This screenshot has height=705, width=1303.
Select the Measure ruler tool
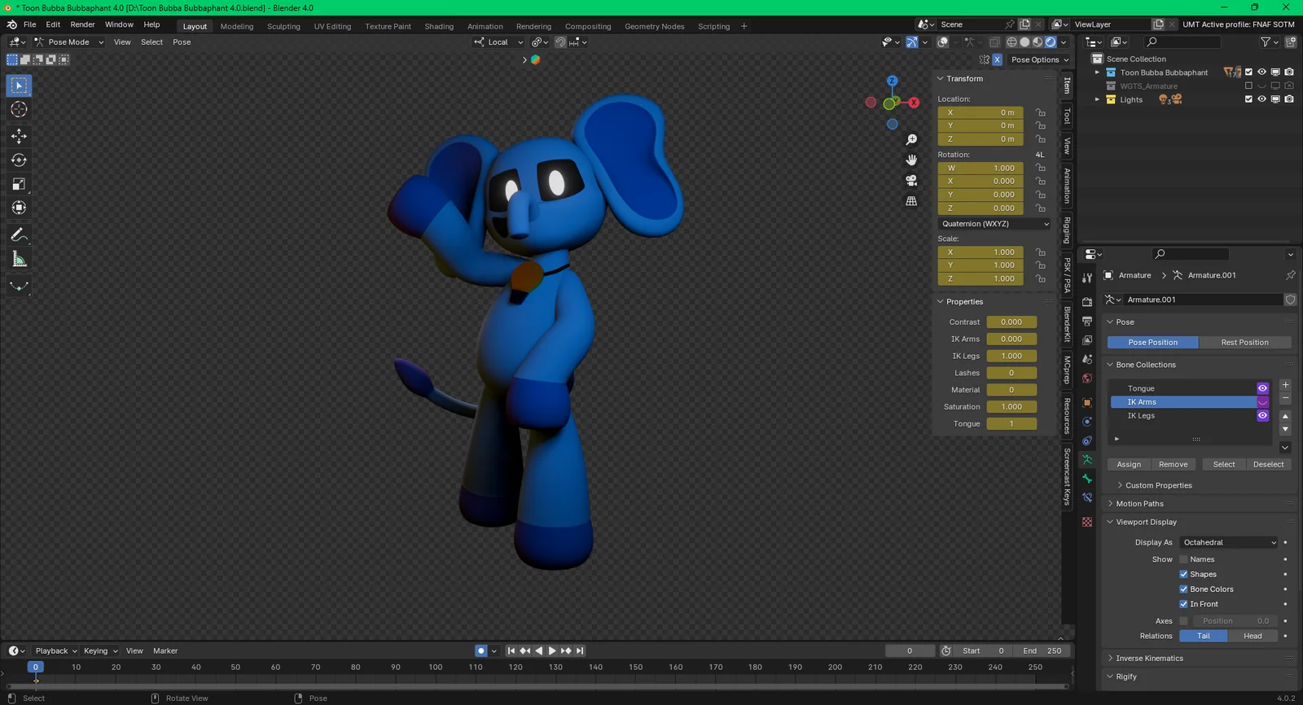point(19,260)
